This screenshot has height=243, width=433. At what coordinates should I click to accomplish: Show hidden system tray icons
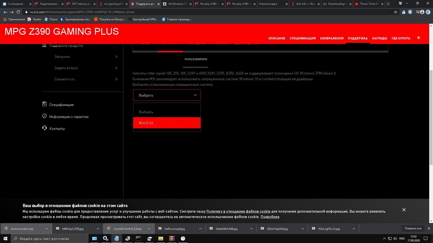[x=385, y=239]
